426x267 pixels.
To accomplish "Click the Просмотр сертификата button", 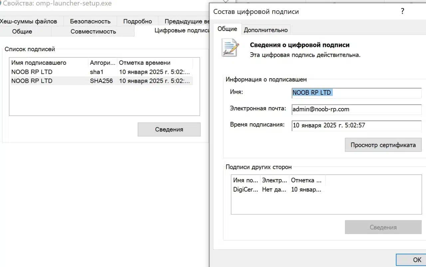I will click(383, 145).
